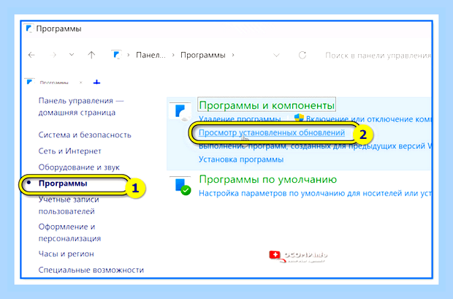Click Удаление программы link

point(240,119)
